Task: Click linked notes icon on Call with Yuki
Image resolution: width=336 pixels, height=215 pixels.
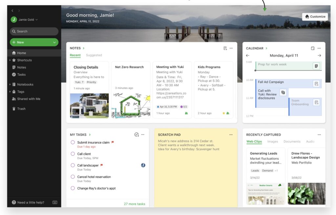Action: [x=283, y=92]
